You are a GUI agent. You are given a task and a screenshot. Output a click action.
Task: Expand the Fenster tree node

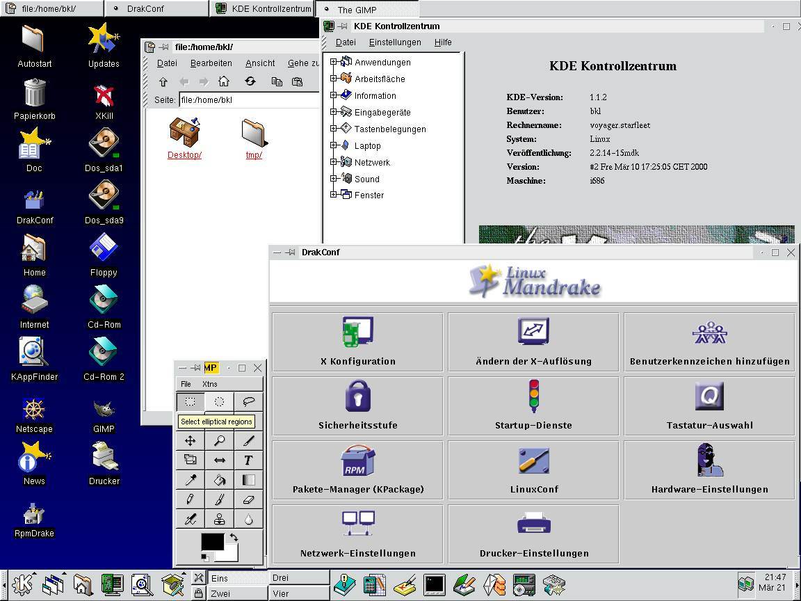coord(334,195)
